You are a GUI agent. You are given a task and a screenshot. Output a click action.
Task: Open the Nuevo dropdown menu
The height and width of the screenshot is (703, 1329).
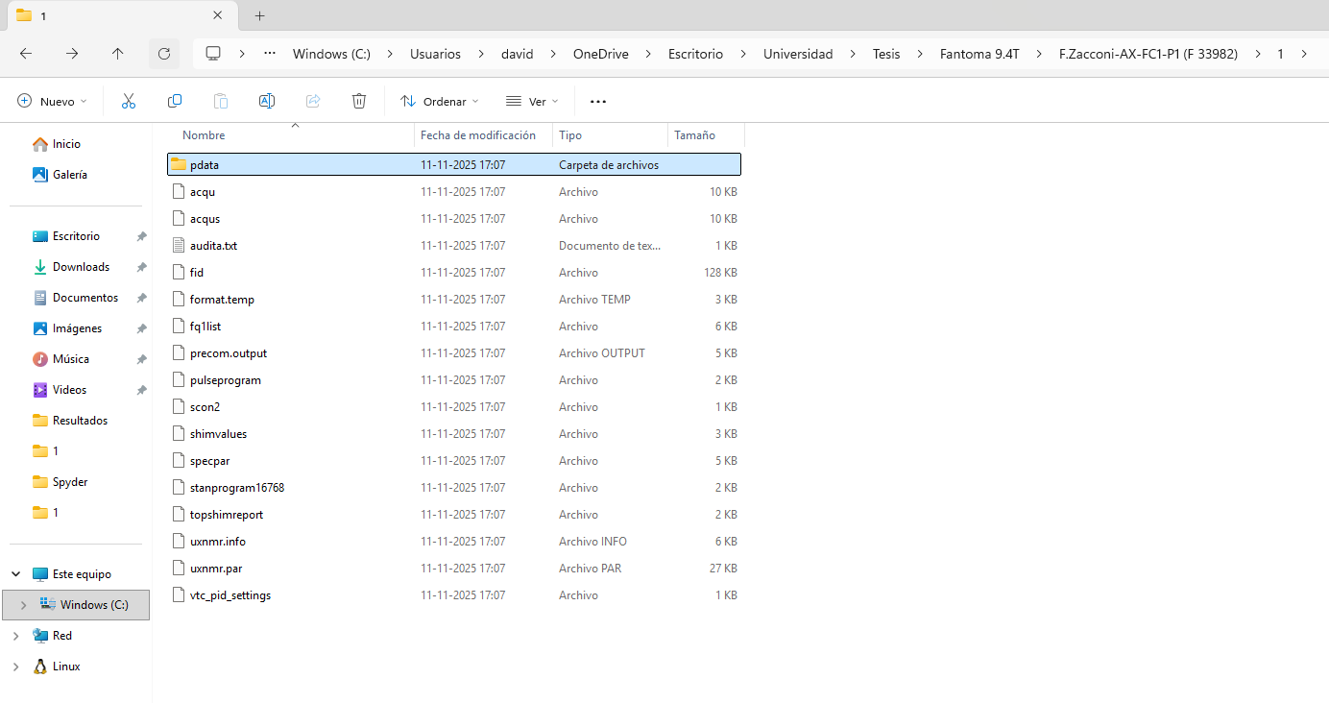click(52, 101)
